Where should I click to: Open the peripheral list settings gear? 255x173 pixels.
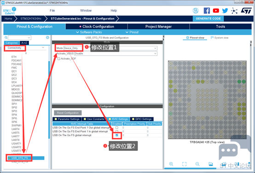(x=47, y=38)
